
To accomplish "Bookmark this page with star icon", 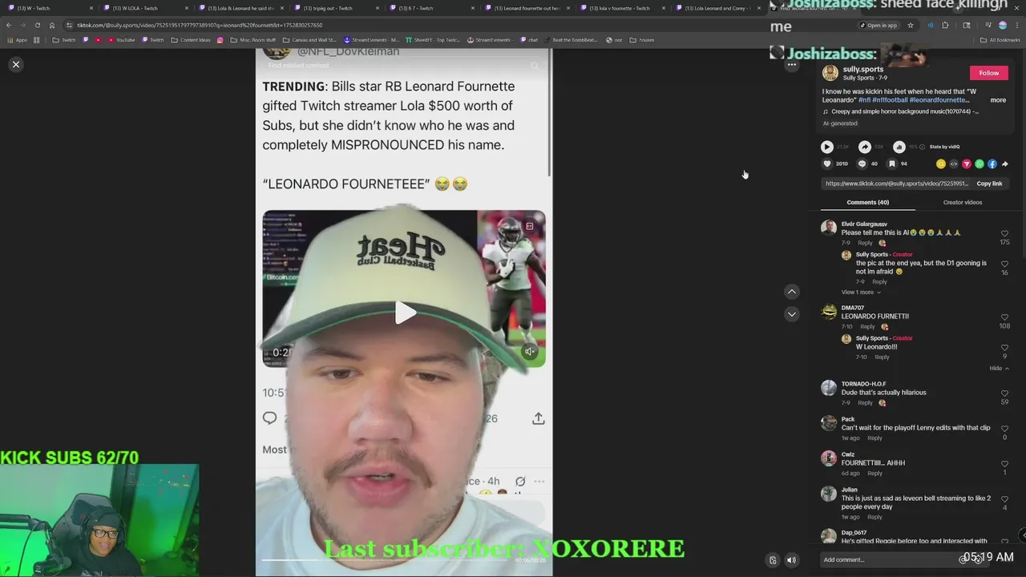I will tap(910, 25).
